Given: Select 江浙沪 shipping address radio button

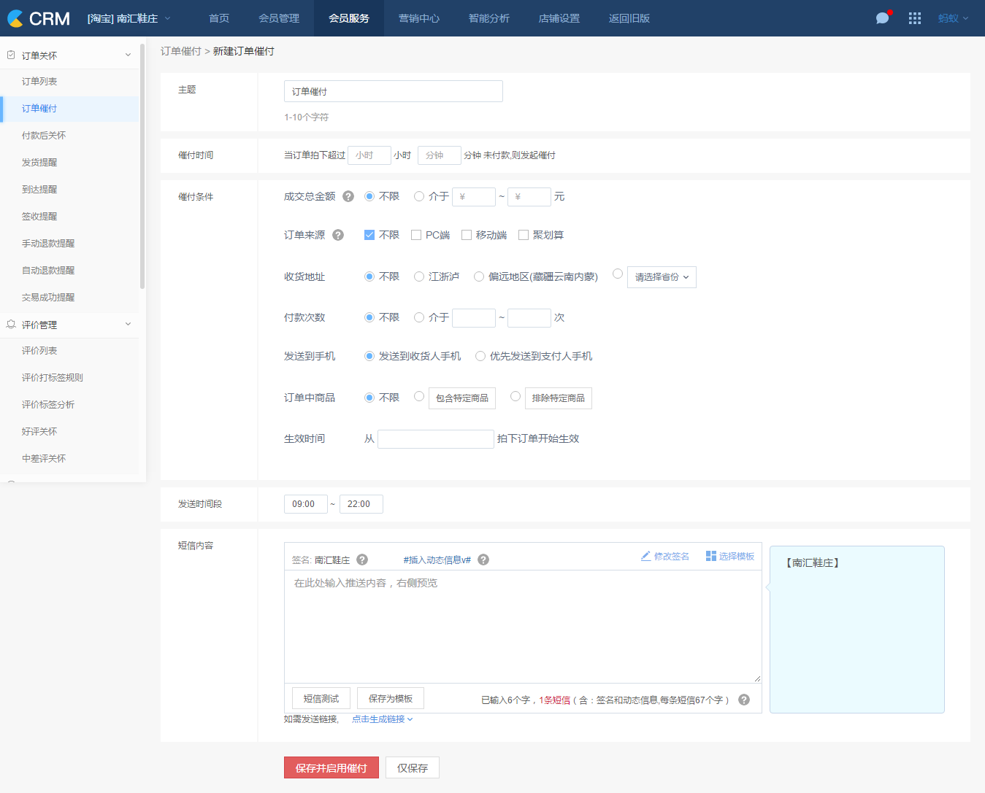Looking at the screenshot, I should tap(419, 276).
